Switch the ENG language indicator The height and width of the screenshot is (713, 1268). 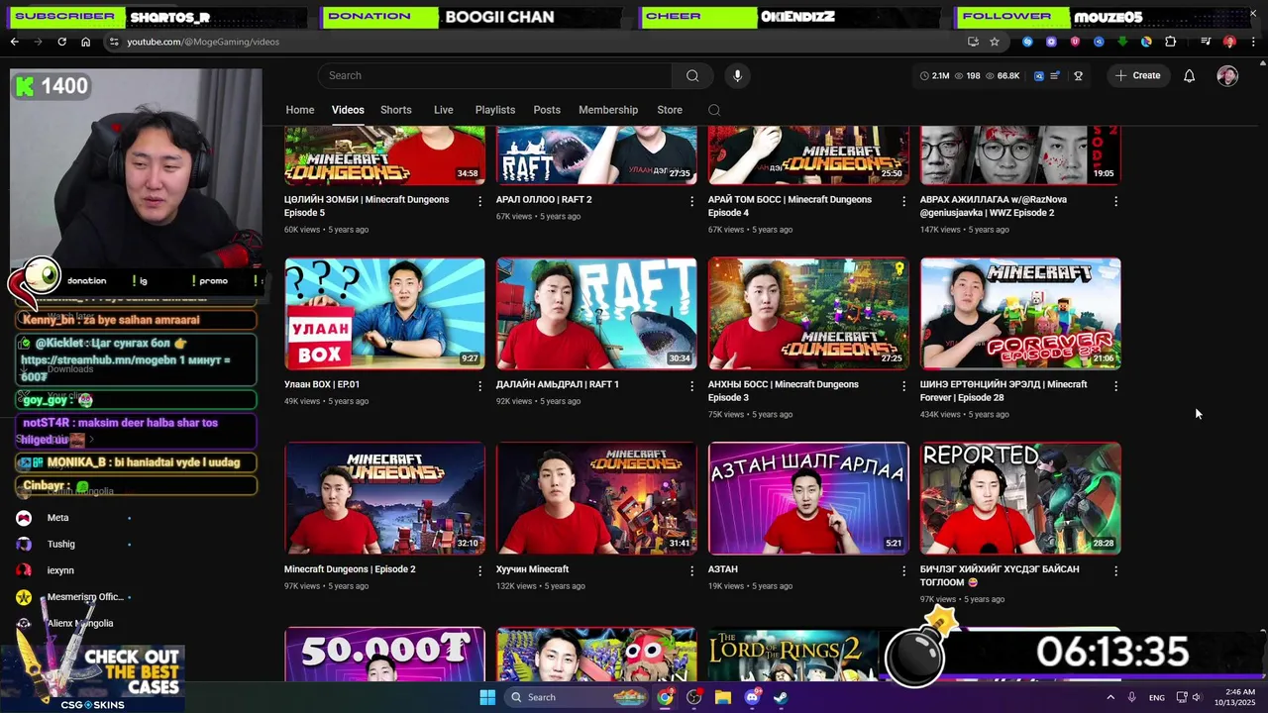(1157, 697)
